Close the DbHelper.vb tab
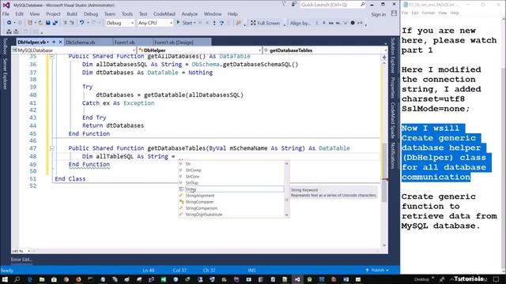506x284 pixels. coord(60,42)
